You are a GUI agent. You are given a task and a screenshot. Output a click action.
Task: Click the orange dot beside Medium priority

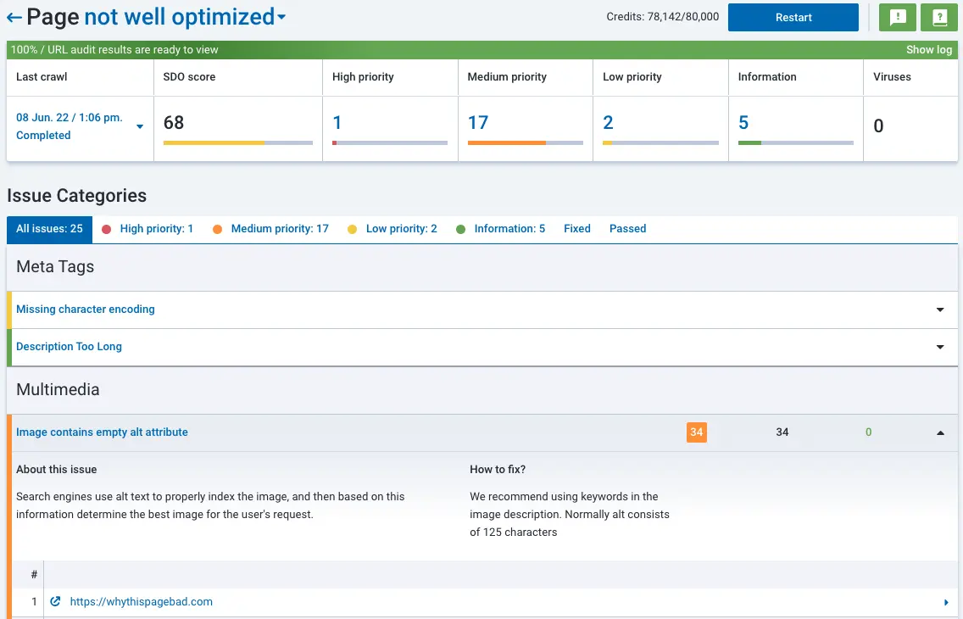(x=217, y=229)
